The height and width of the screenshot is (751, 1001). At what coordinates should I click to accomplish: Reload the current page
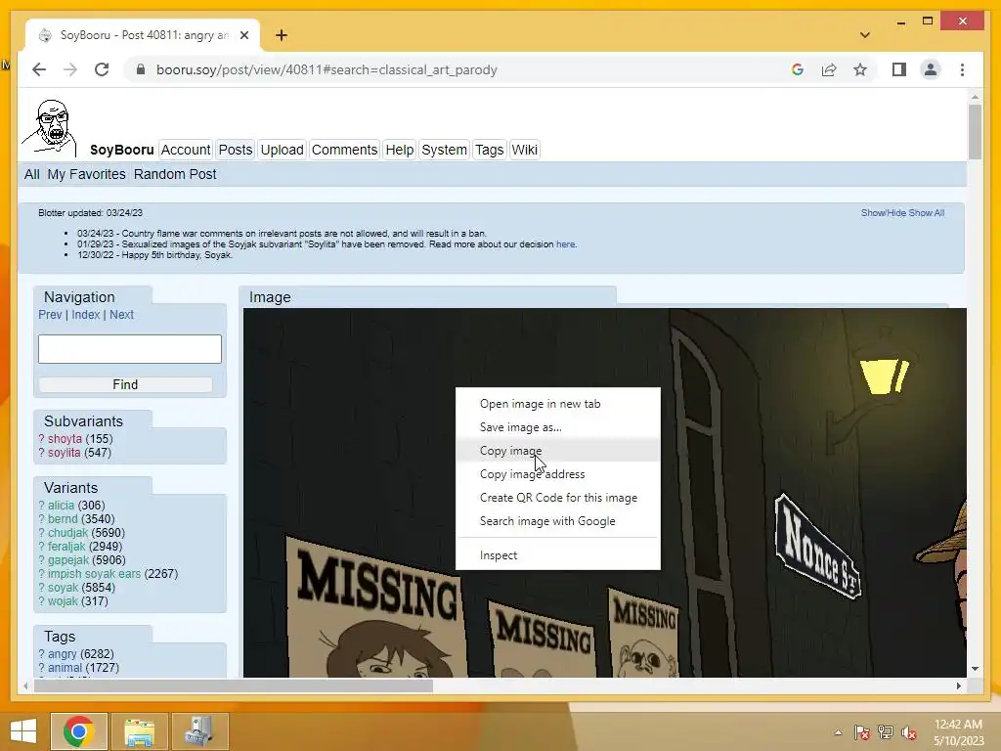coord(102,69)
